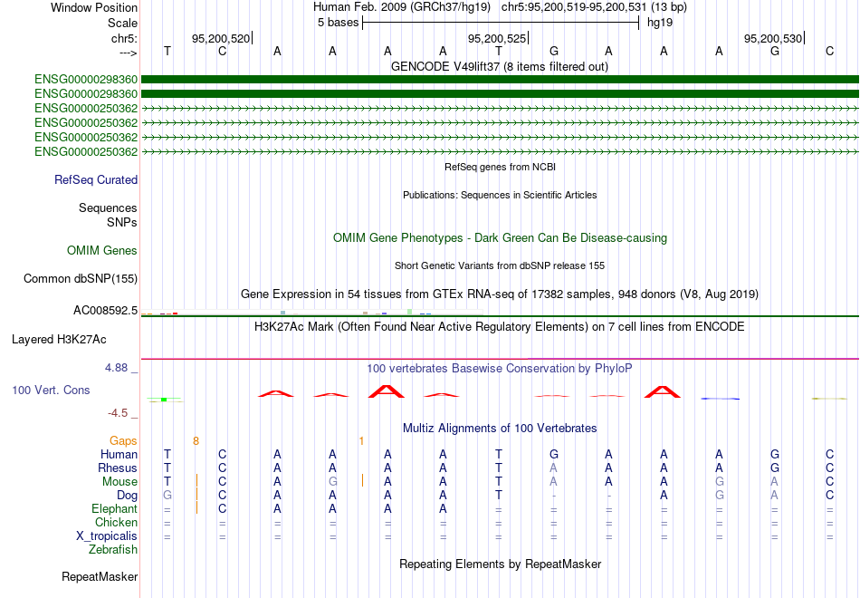Image resolution: width=860 pixels, height=598 pixels.
Task: Click the Layered H3K27Ac label
Action: tap(59, 340)
